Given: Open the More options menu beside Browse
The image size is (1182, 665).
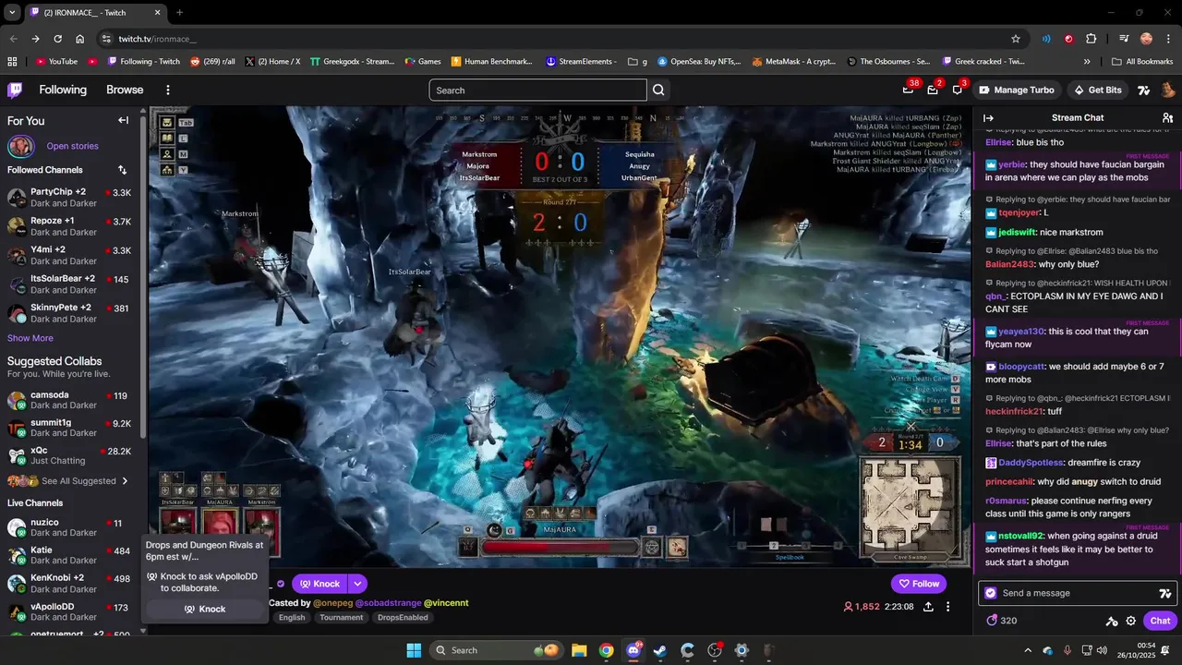Looking at the screenshot, I should point(168,90).
